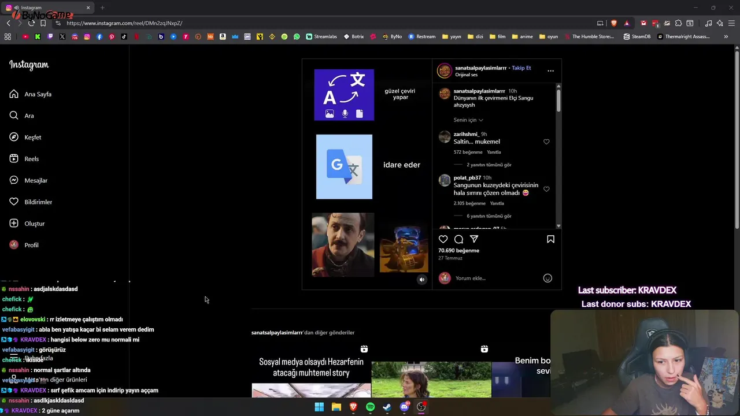Open Pinterest bookmark icon

coord(112,36)
